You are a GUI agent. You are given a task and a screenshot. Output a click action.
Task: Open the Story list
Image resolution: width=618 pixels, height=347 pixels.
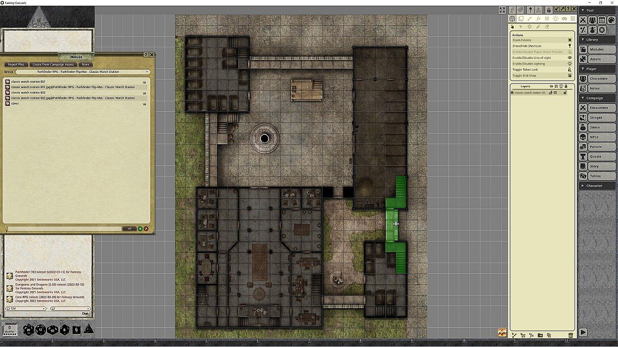597,166
